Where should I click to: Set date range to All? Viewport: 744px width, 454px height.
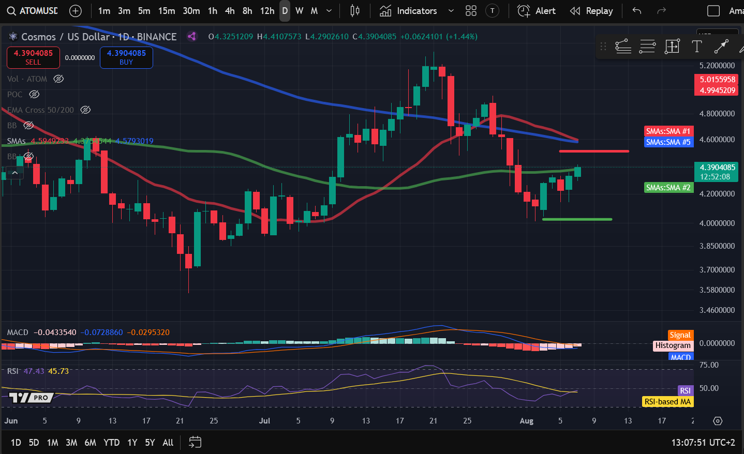coord(168,442)
